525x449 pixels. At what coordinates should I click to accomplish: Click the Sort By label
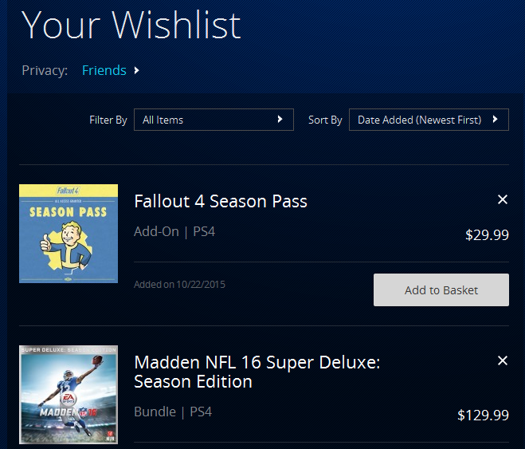(x=325, y=120)
